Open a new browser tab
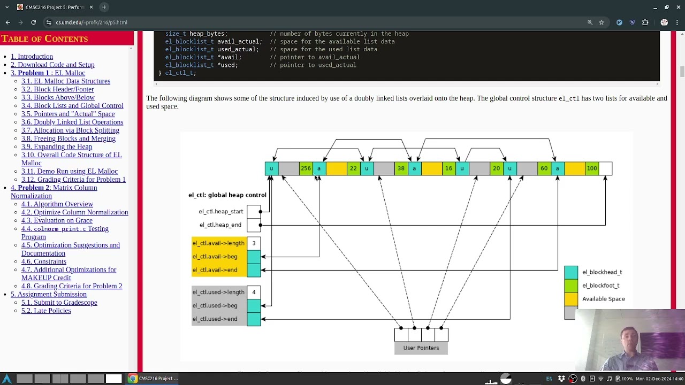The height and width of the screenshot is (385, 685). pyautogui.click(x=104, y=7)
